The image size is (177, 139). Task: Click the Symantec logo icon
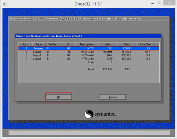click(x=89, y=114)
